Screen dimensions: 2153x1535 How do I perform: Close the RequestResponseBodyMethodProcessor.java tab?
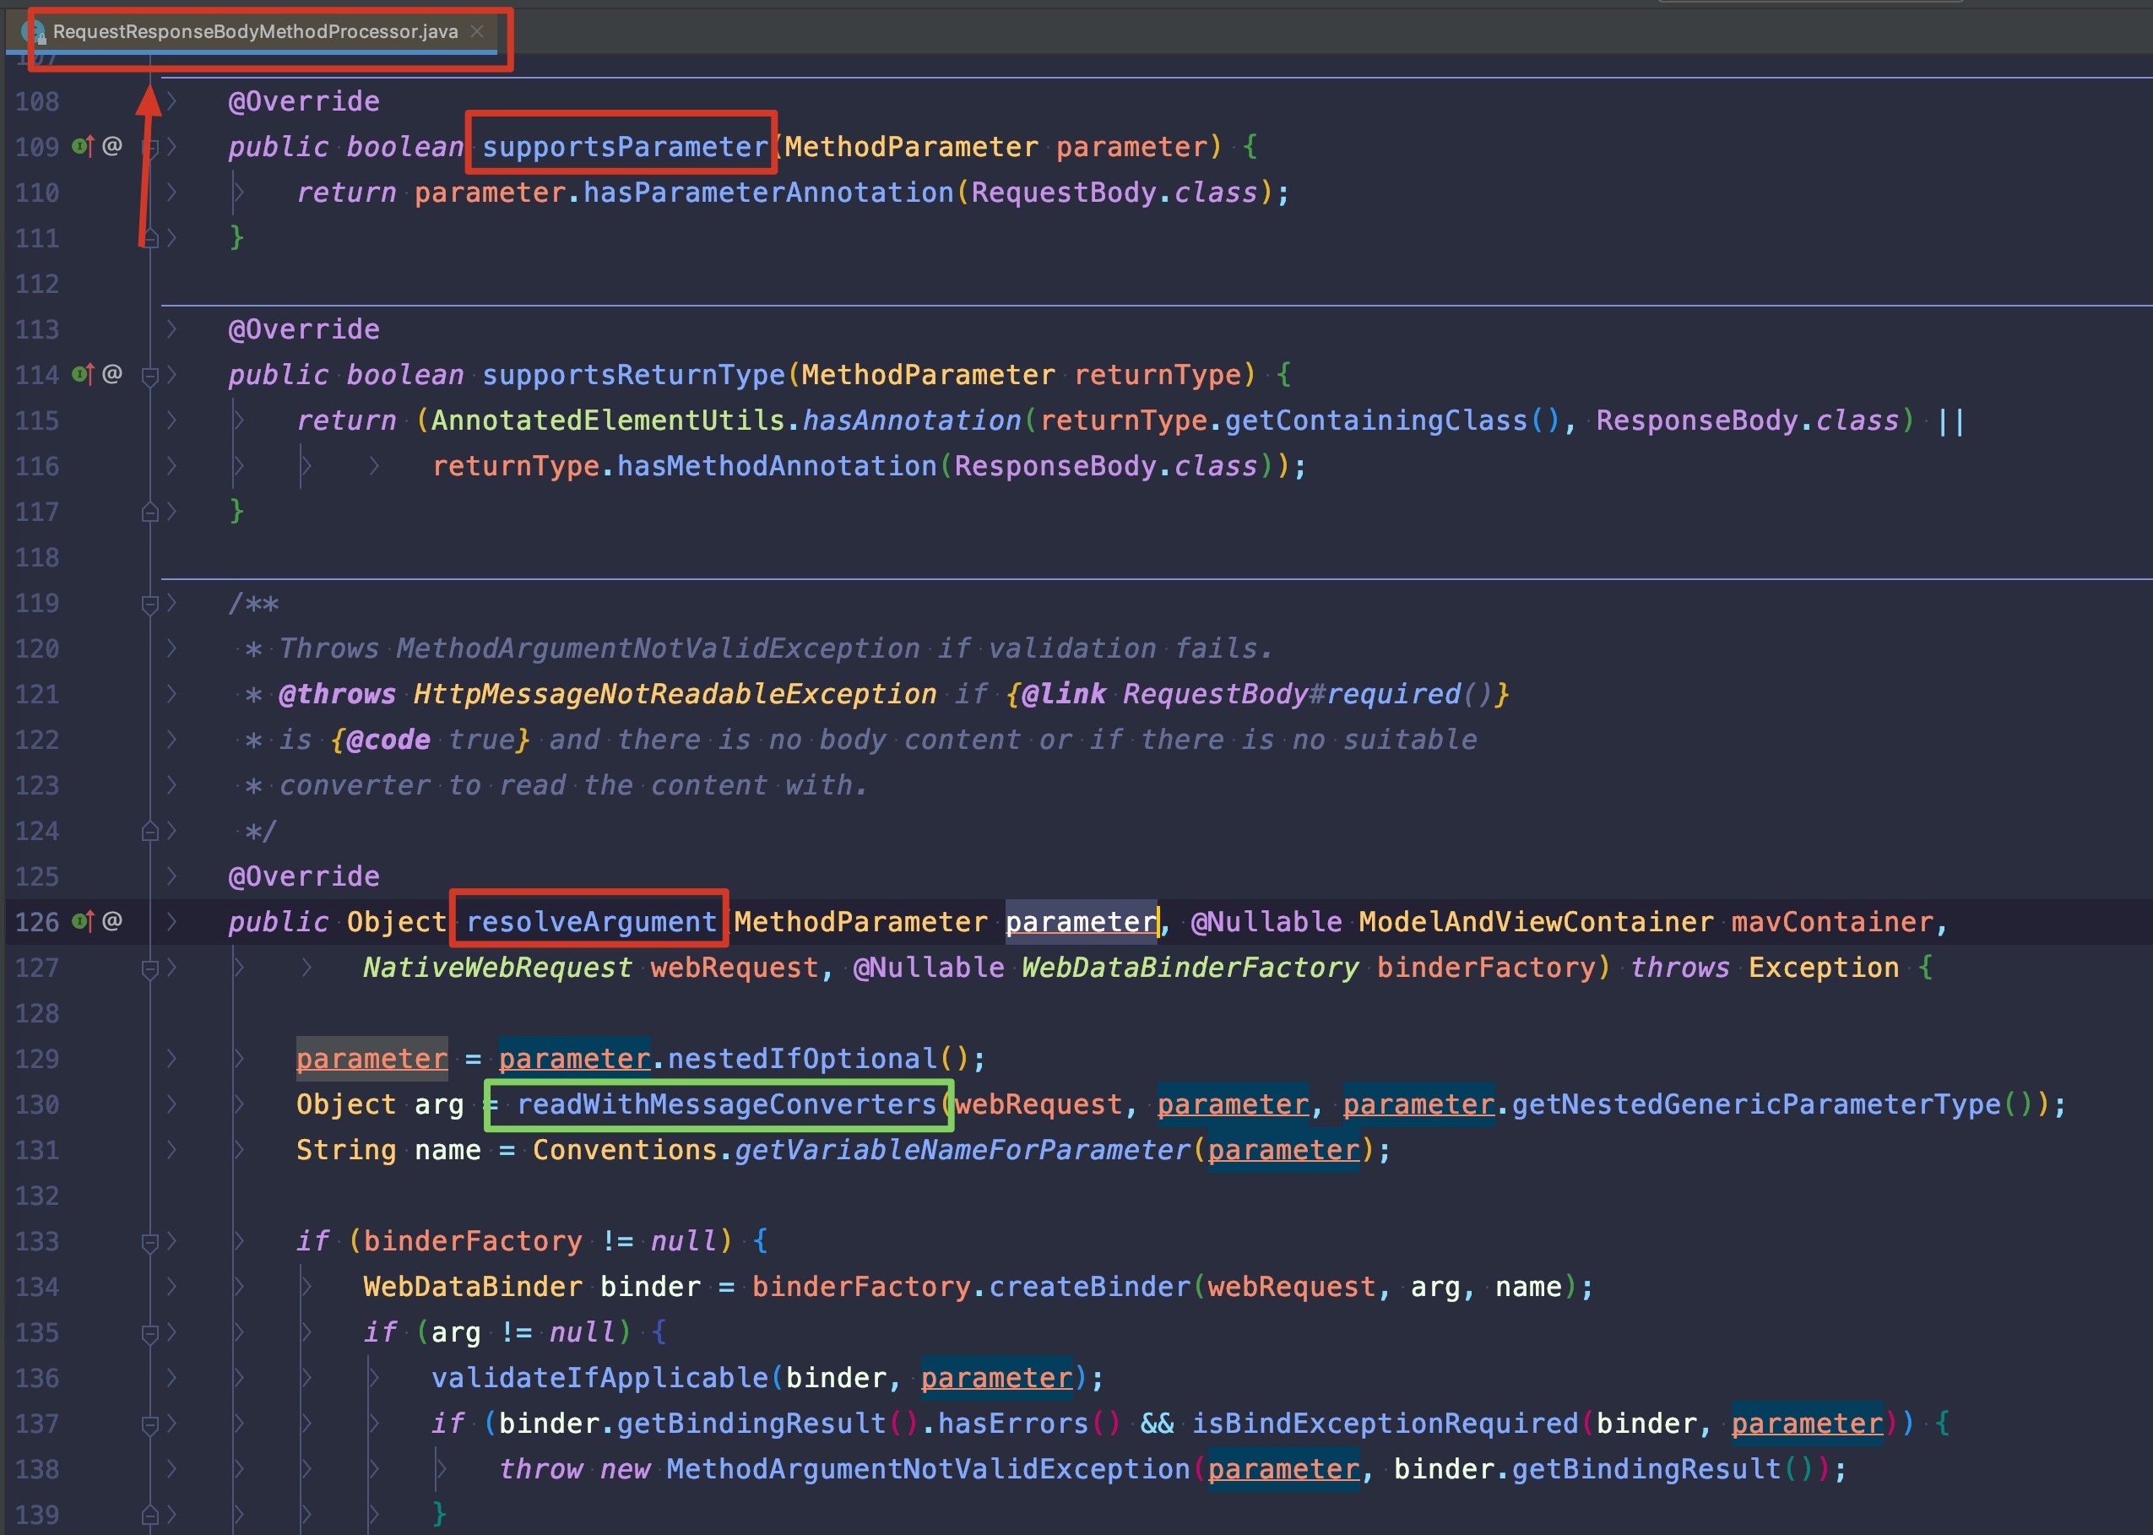point(477,31)
